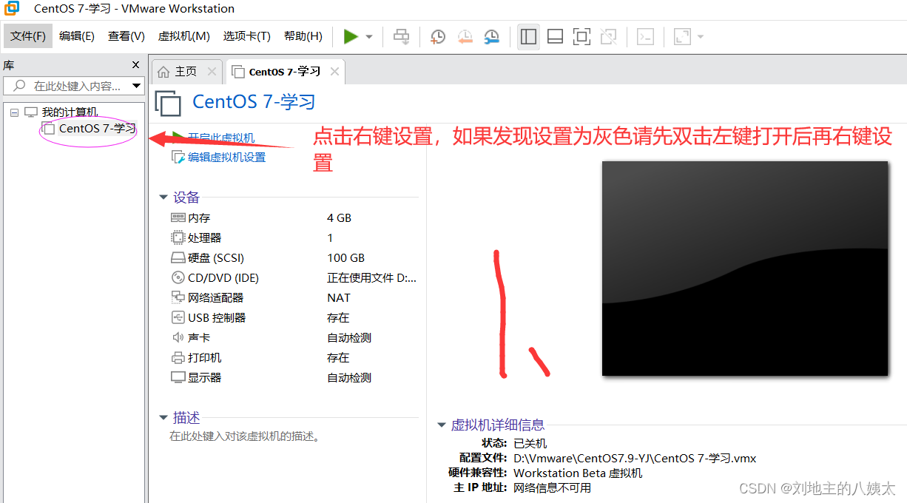Click the library search input field
Screen dimensions: 907x503
point(67,86)
